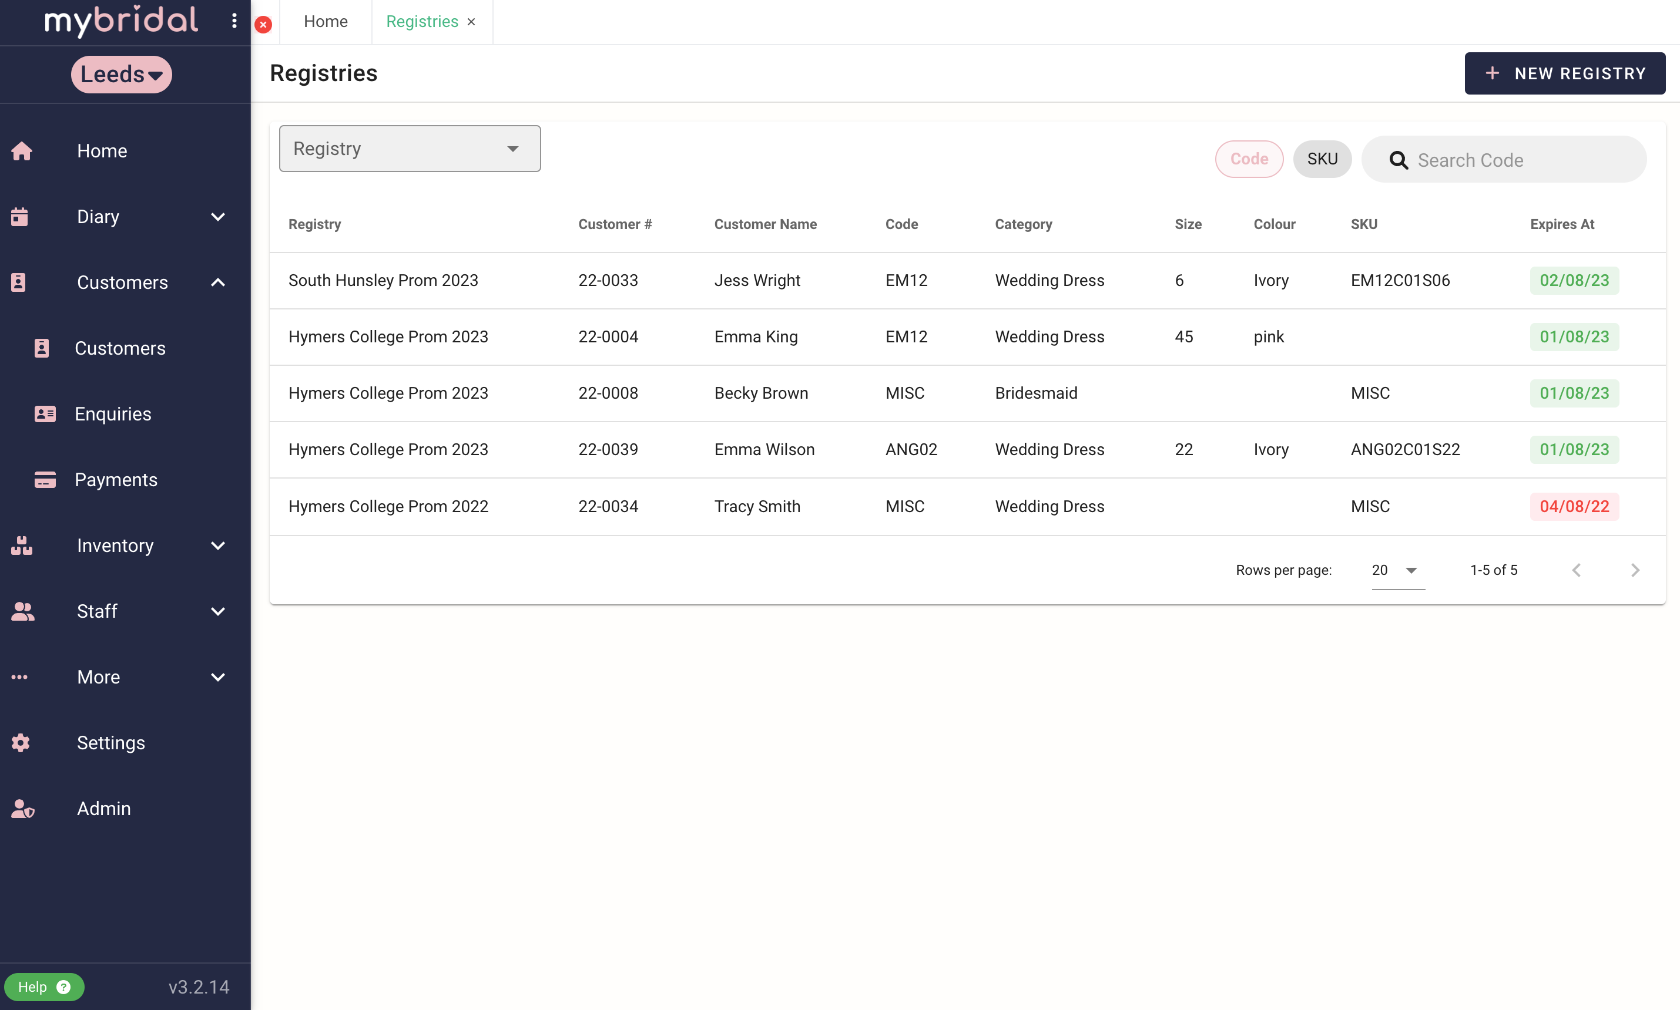Click customer name Becky Brown
The height and width of the screenshot is (1010, 1680).
762,393
